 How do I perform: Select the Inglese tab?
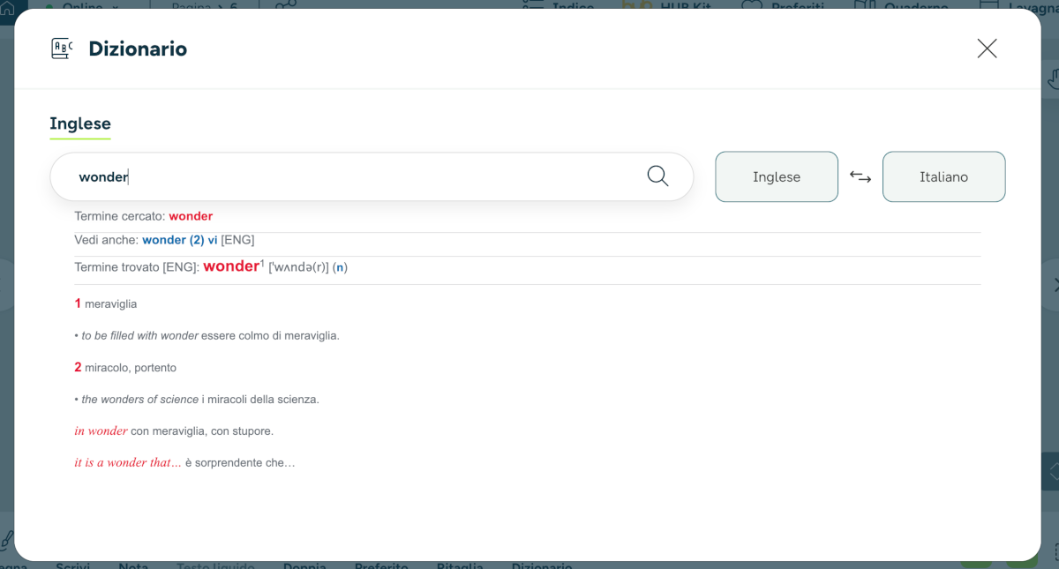(80, 124)
